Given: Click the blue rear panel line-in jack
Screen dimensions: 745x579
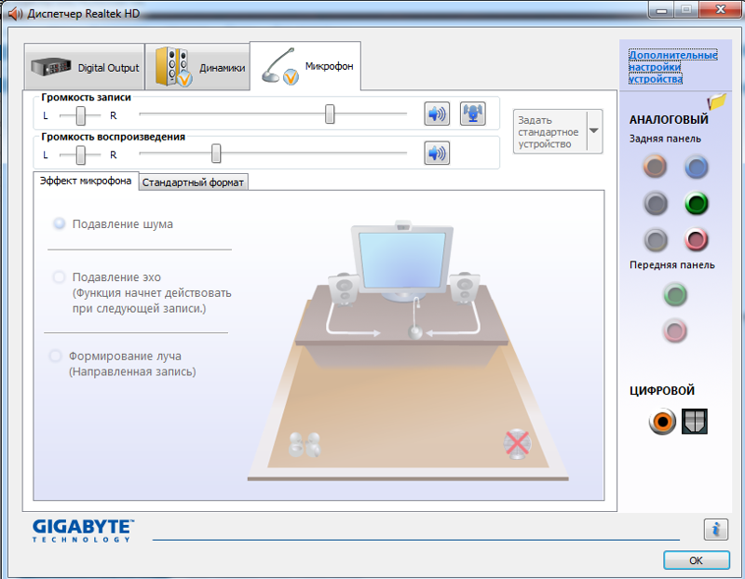Looking at the screenshot, I should tap(696, 168).
